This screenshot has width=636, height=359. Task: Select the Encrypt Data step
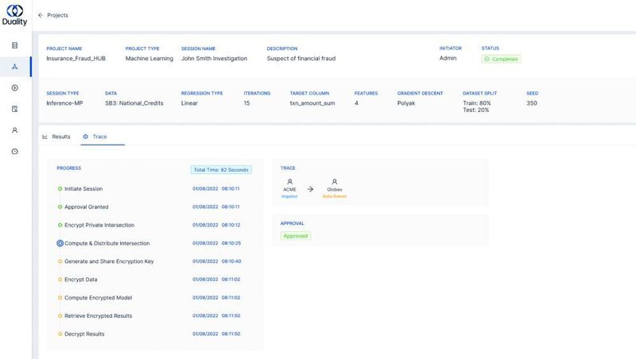click(x=81, y=280)
